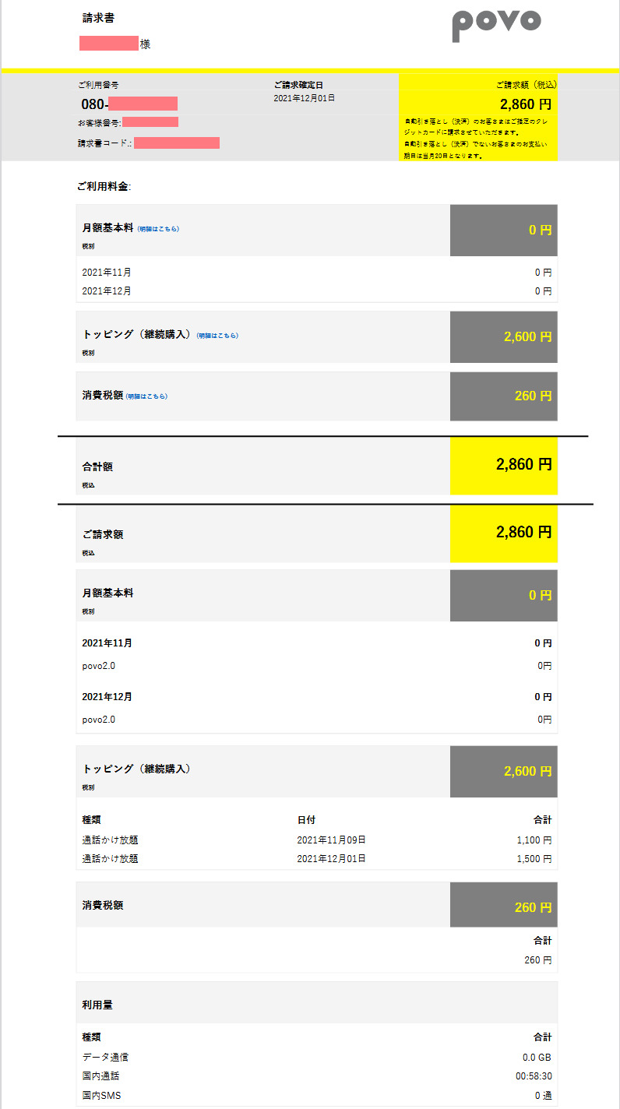The width and height of the screenshot is (620, 1109).
Task: Click the redacted お客様番号 value
Action: (x=150, y=122)
